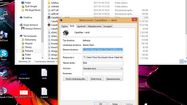Image resolution: width=187 pixels, height=105 pixels.
Task: Launch the PuTTY desktop shortcut
Action: [x=4, y=17]
